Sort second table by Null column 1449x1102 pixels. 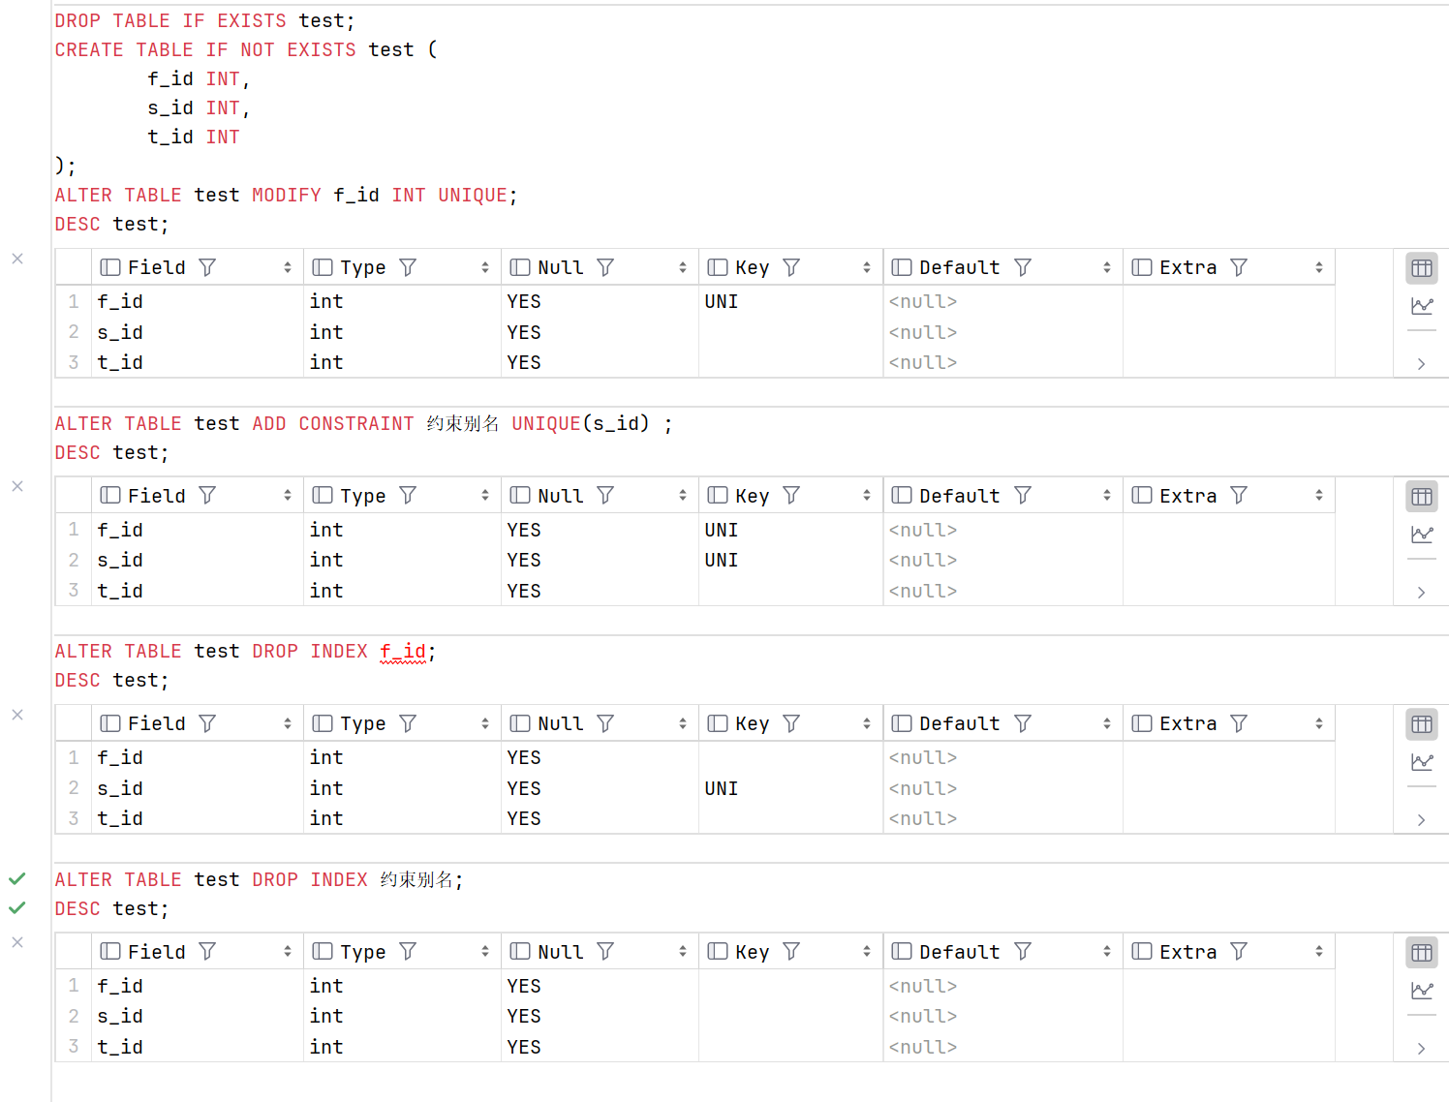click(x=683, y=496)
